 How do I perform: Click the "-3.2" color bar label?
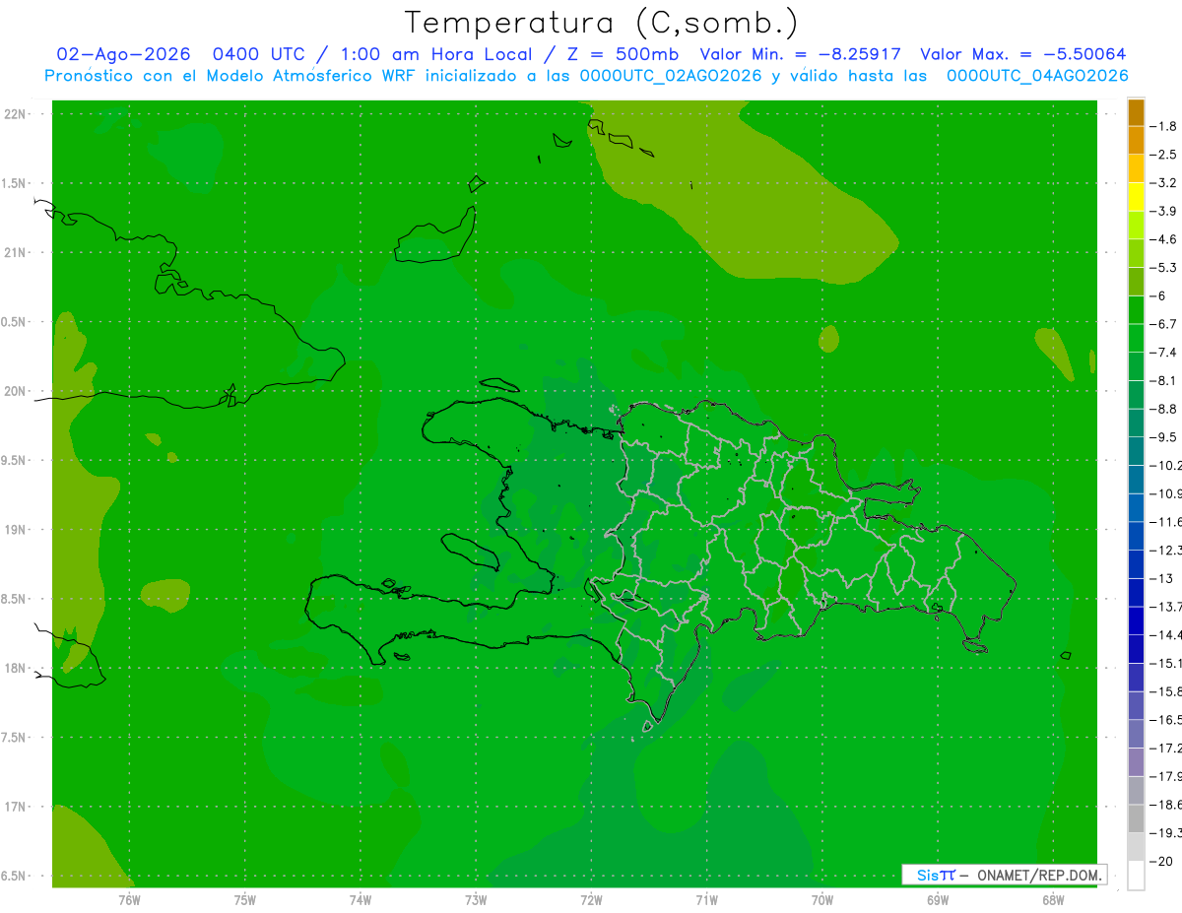point(1162,183)
